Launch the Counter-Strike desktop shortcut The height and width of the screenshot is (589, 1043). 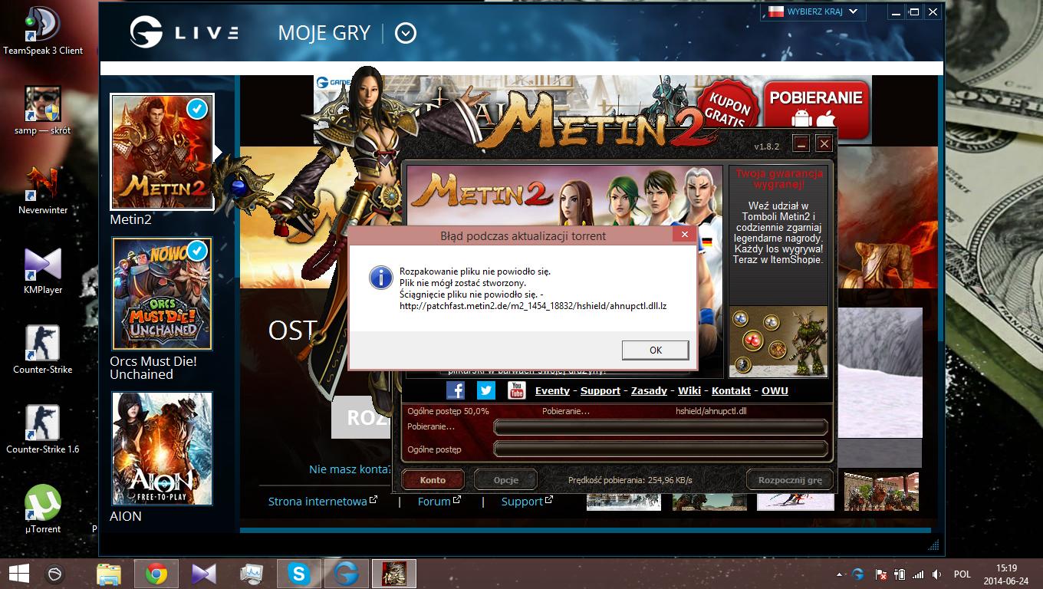43,350
